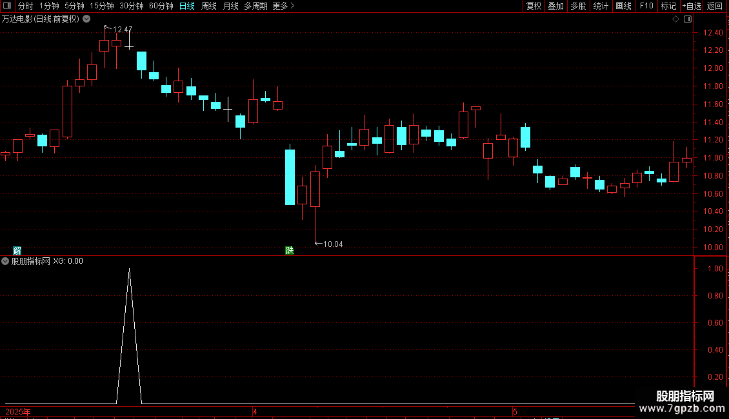Expand the 更多 periods menu
The image size is (729, 419).
click(283, 6)
